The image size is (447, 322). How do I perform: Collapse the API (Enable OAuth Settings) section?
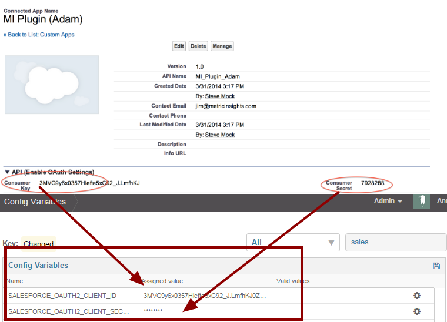pos(8,172)
